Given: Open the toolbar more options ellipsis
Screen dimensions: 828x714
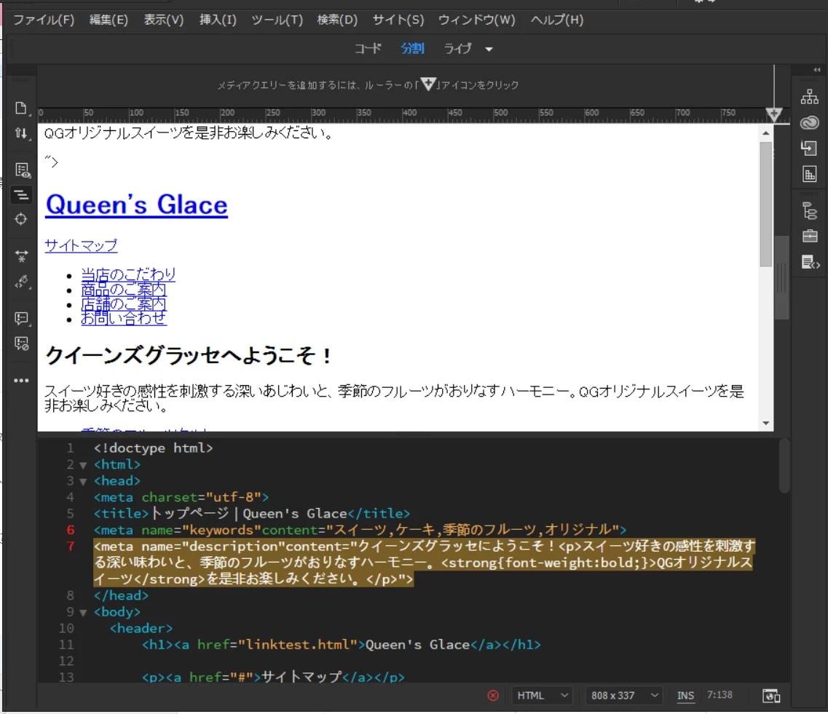Looking at the screenshot, I should tap(21, 381).
